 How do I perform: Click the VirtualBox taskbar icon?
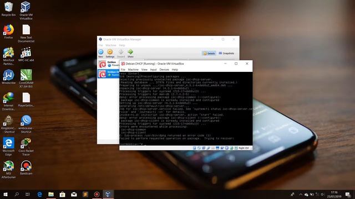pos(108,194)
